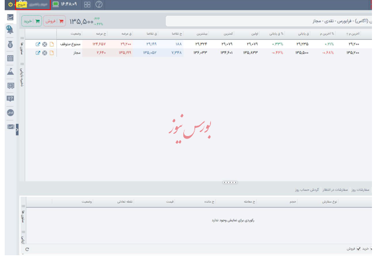
Task: Open the mountain peak icon in sidebar
Action: click(10, 71)
